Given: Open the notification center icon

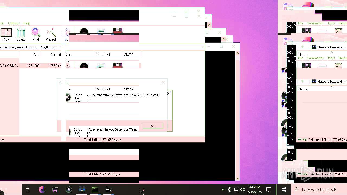Looking at the screenshot, I should point(269,190).
